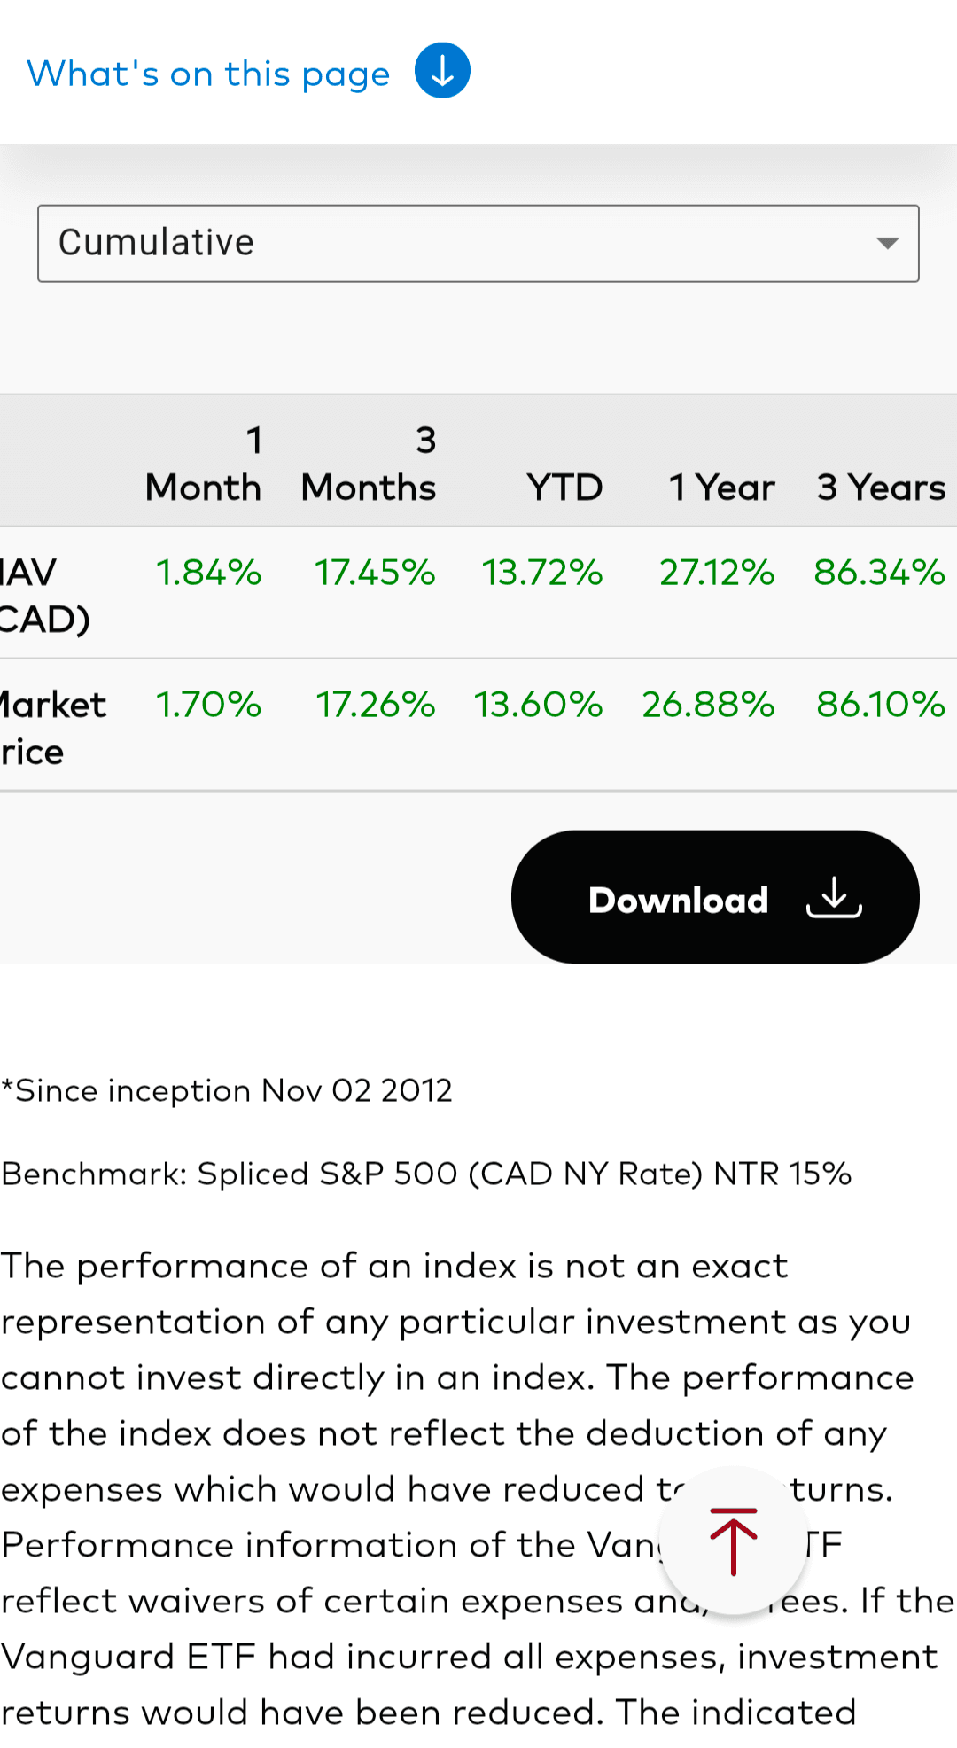
Task: Click the NAV (CAD) row label
Action: pyautogui.click(x=44, y=596)
